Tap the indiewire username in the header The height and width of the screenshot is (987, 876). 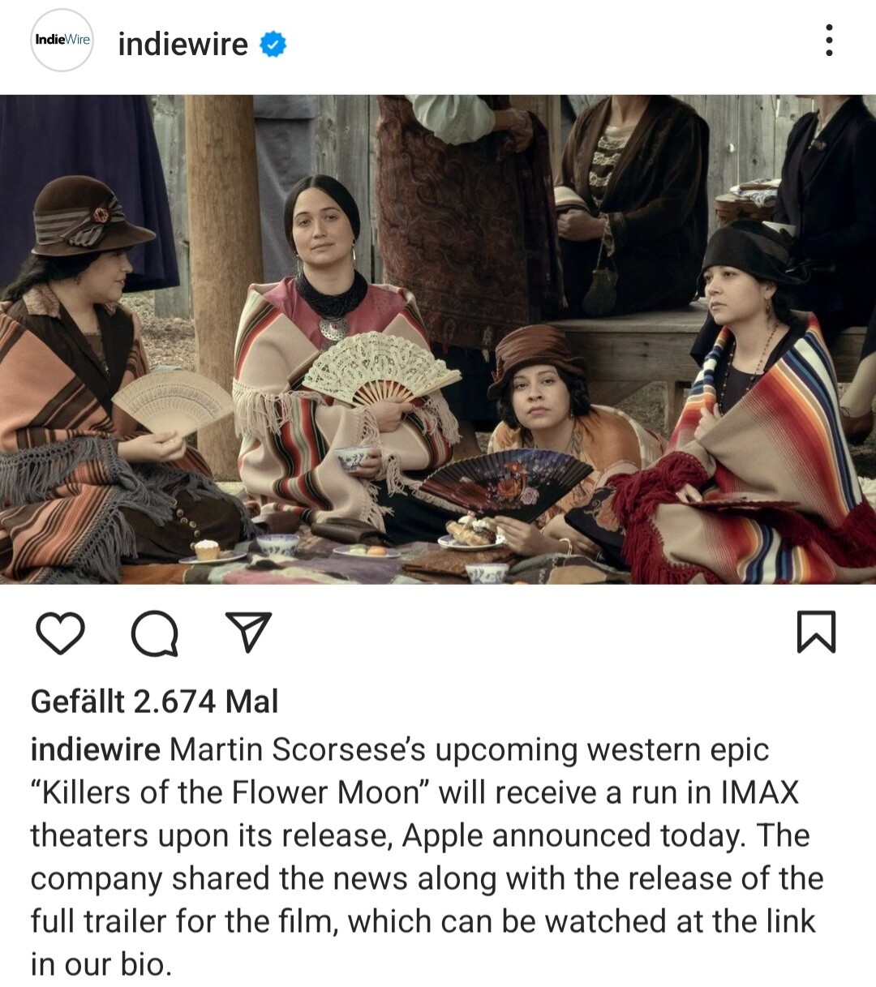coord(183,44)
